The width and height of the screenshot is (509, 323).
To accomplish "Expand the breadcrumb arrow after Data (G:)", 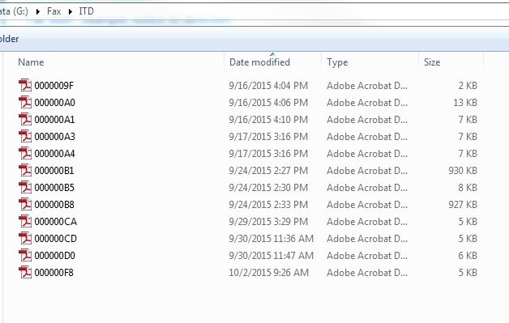I will tap(38, 11).
